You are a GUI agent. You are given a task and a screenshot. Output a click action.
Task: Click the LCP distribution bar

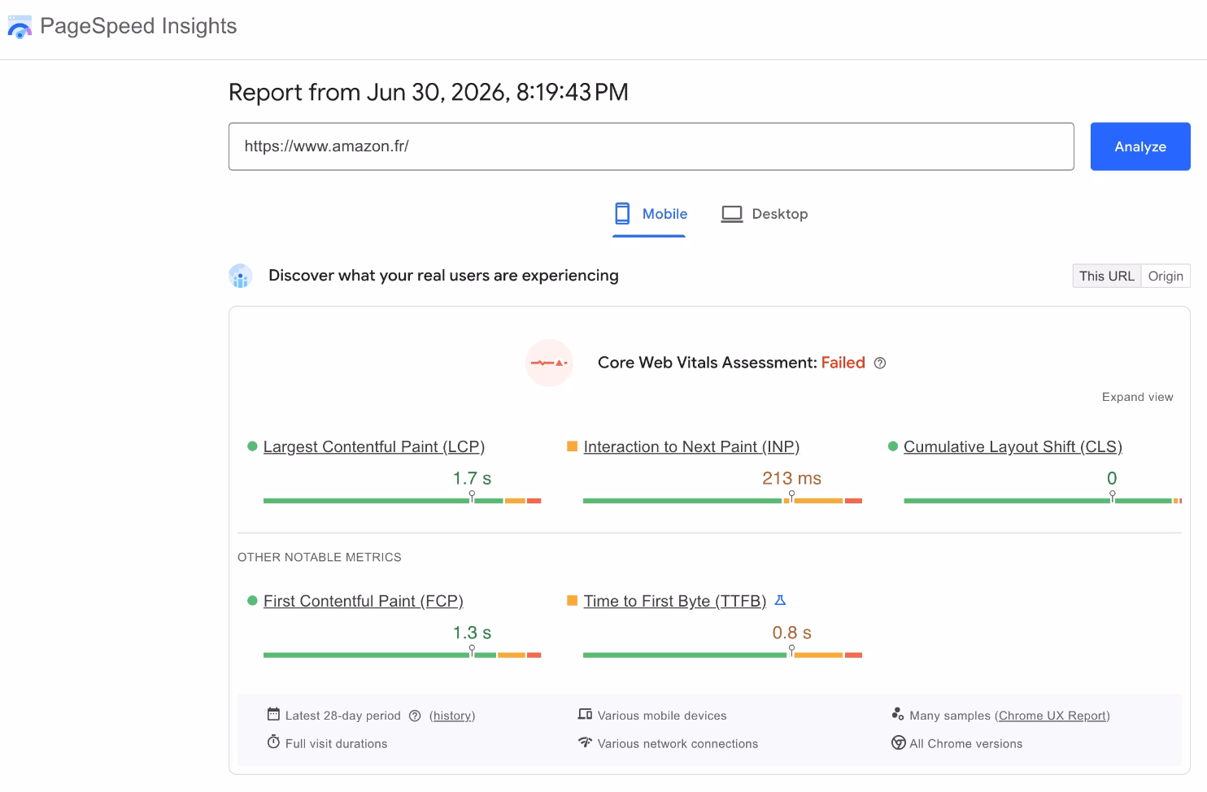[x=402, y=501]
